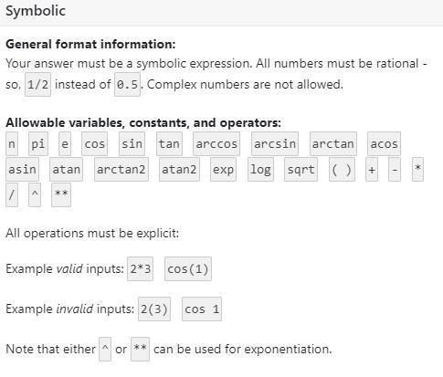Click the 'arctan' function token
This screenshot has width=443, height=377.
coord(333,143)
